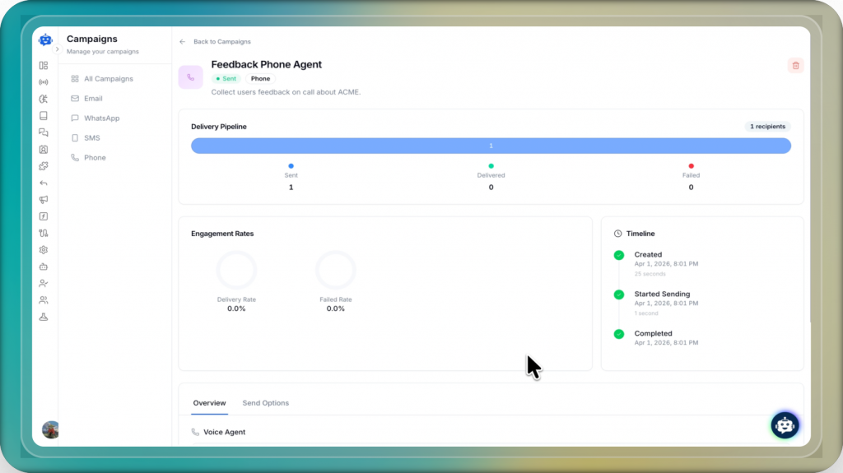Viewport: 843px width, 473px height.
Task: Open the puzzle piece integrations icon
Action: [44, 166]
